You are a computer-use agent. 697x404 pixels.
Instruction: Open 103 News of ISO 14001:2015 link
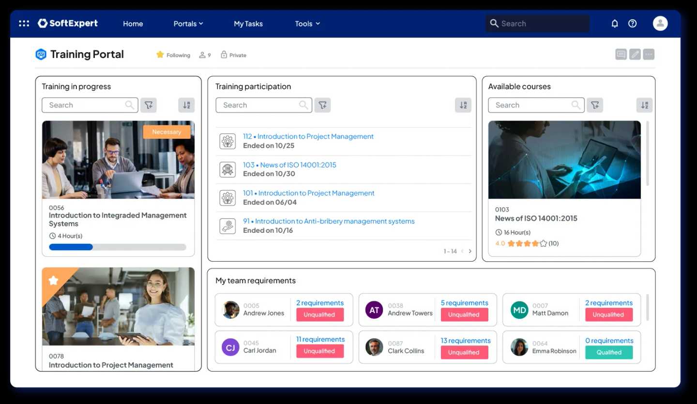pyautogui.click(x=289, y=165)
